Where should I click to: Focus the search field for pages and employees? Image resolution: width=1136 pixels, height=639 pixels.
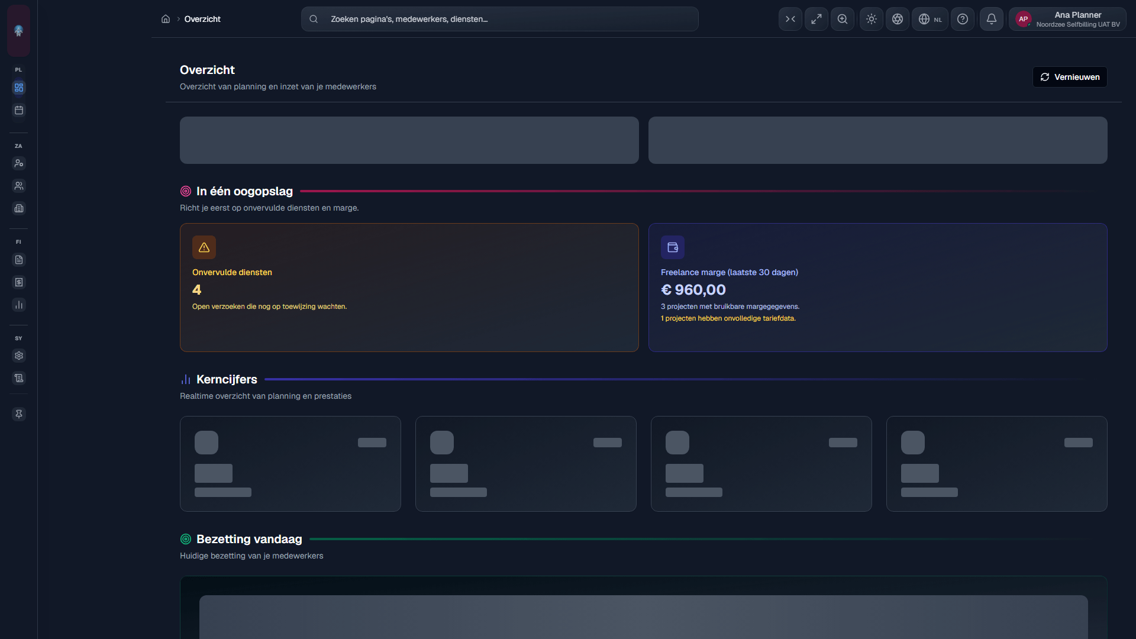click(499, 19)
